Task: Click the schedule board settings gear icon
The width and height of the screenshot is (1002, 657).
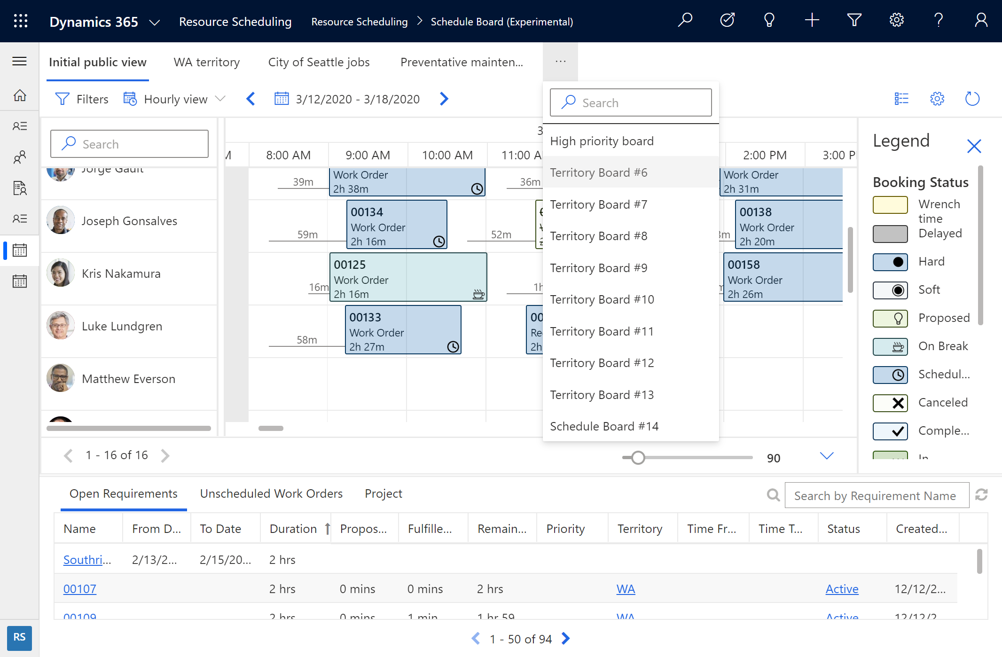Action: tap(937, 98)
